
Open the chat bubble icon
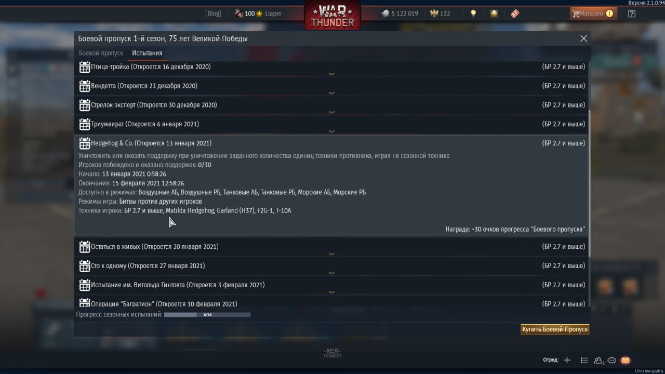612,360
